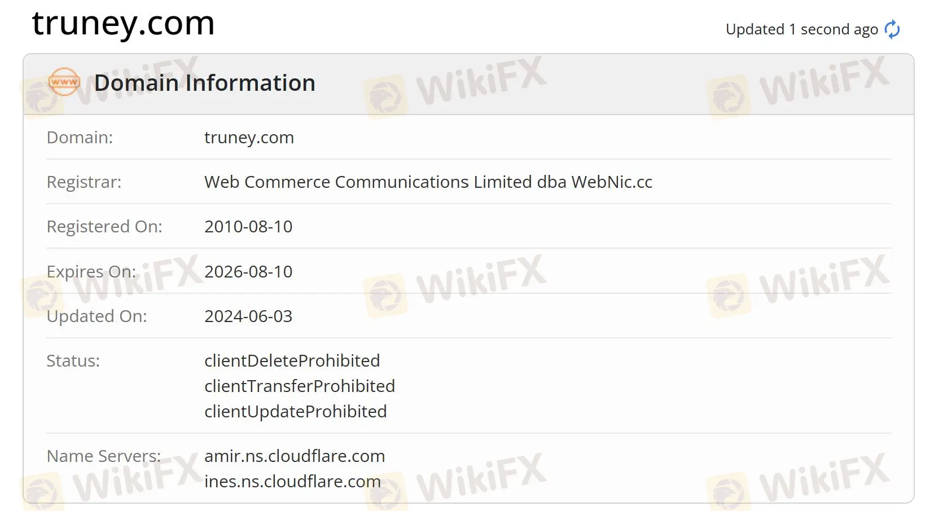930x511 pixels.
Task: Click the registrar WebNic.cc name
Action: click(x=428, y=182)
